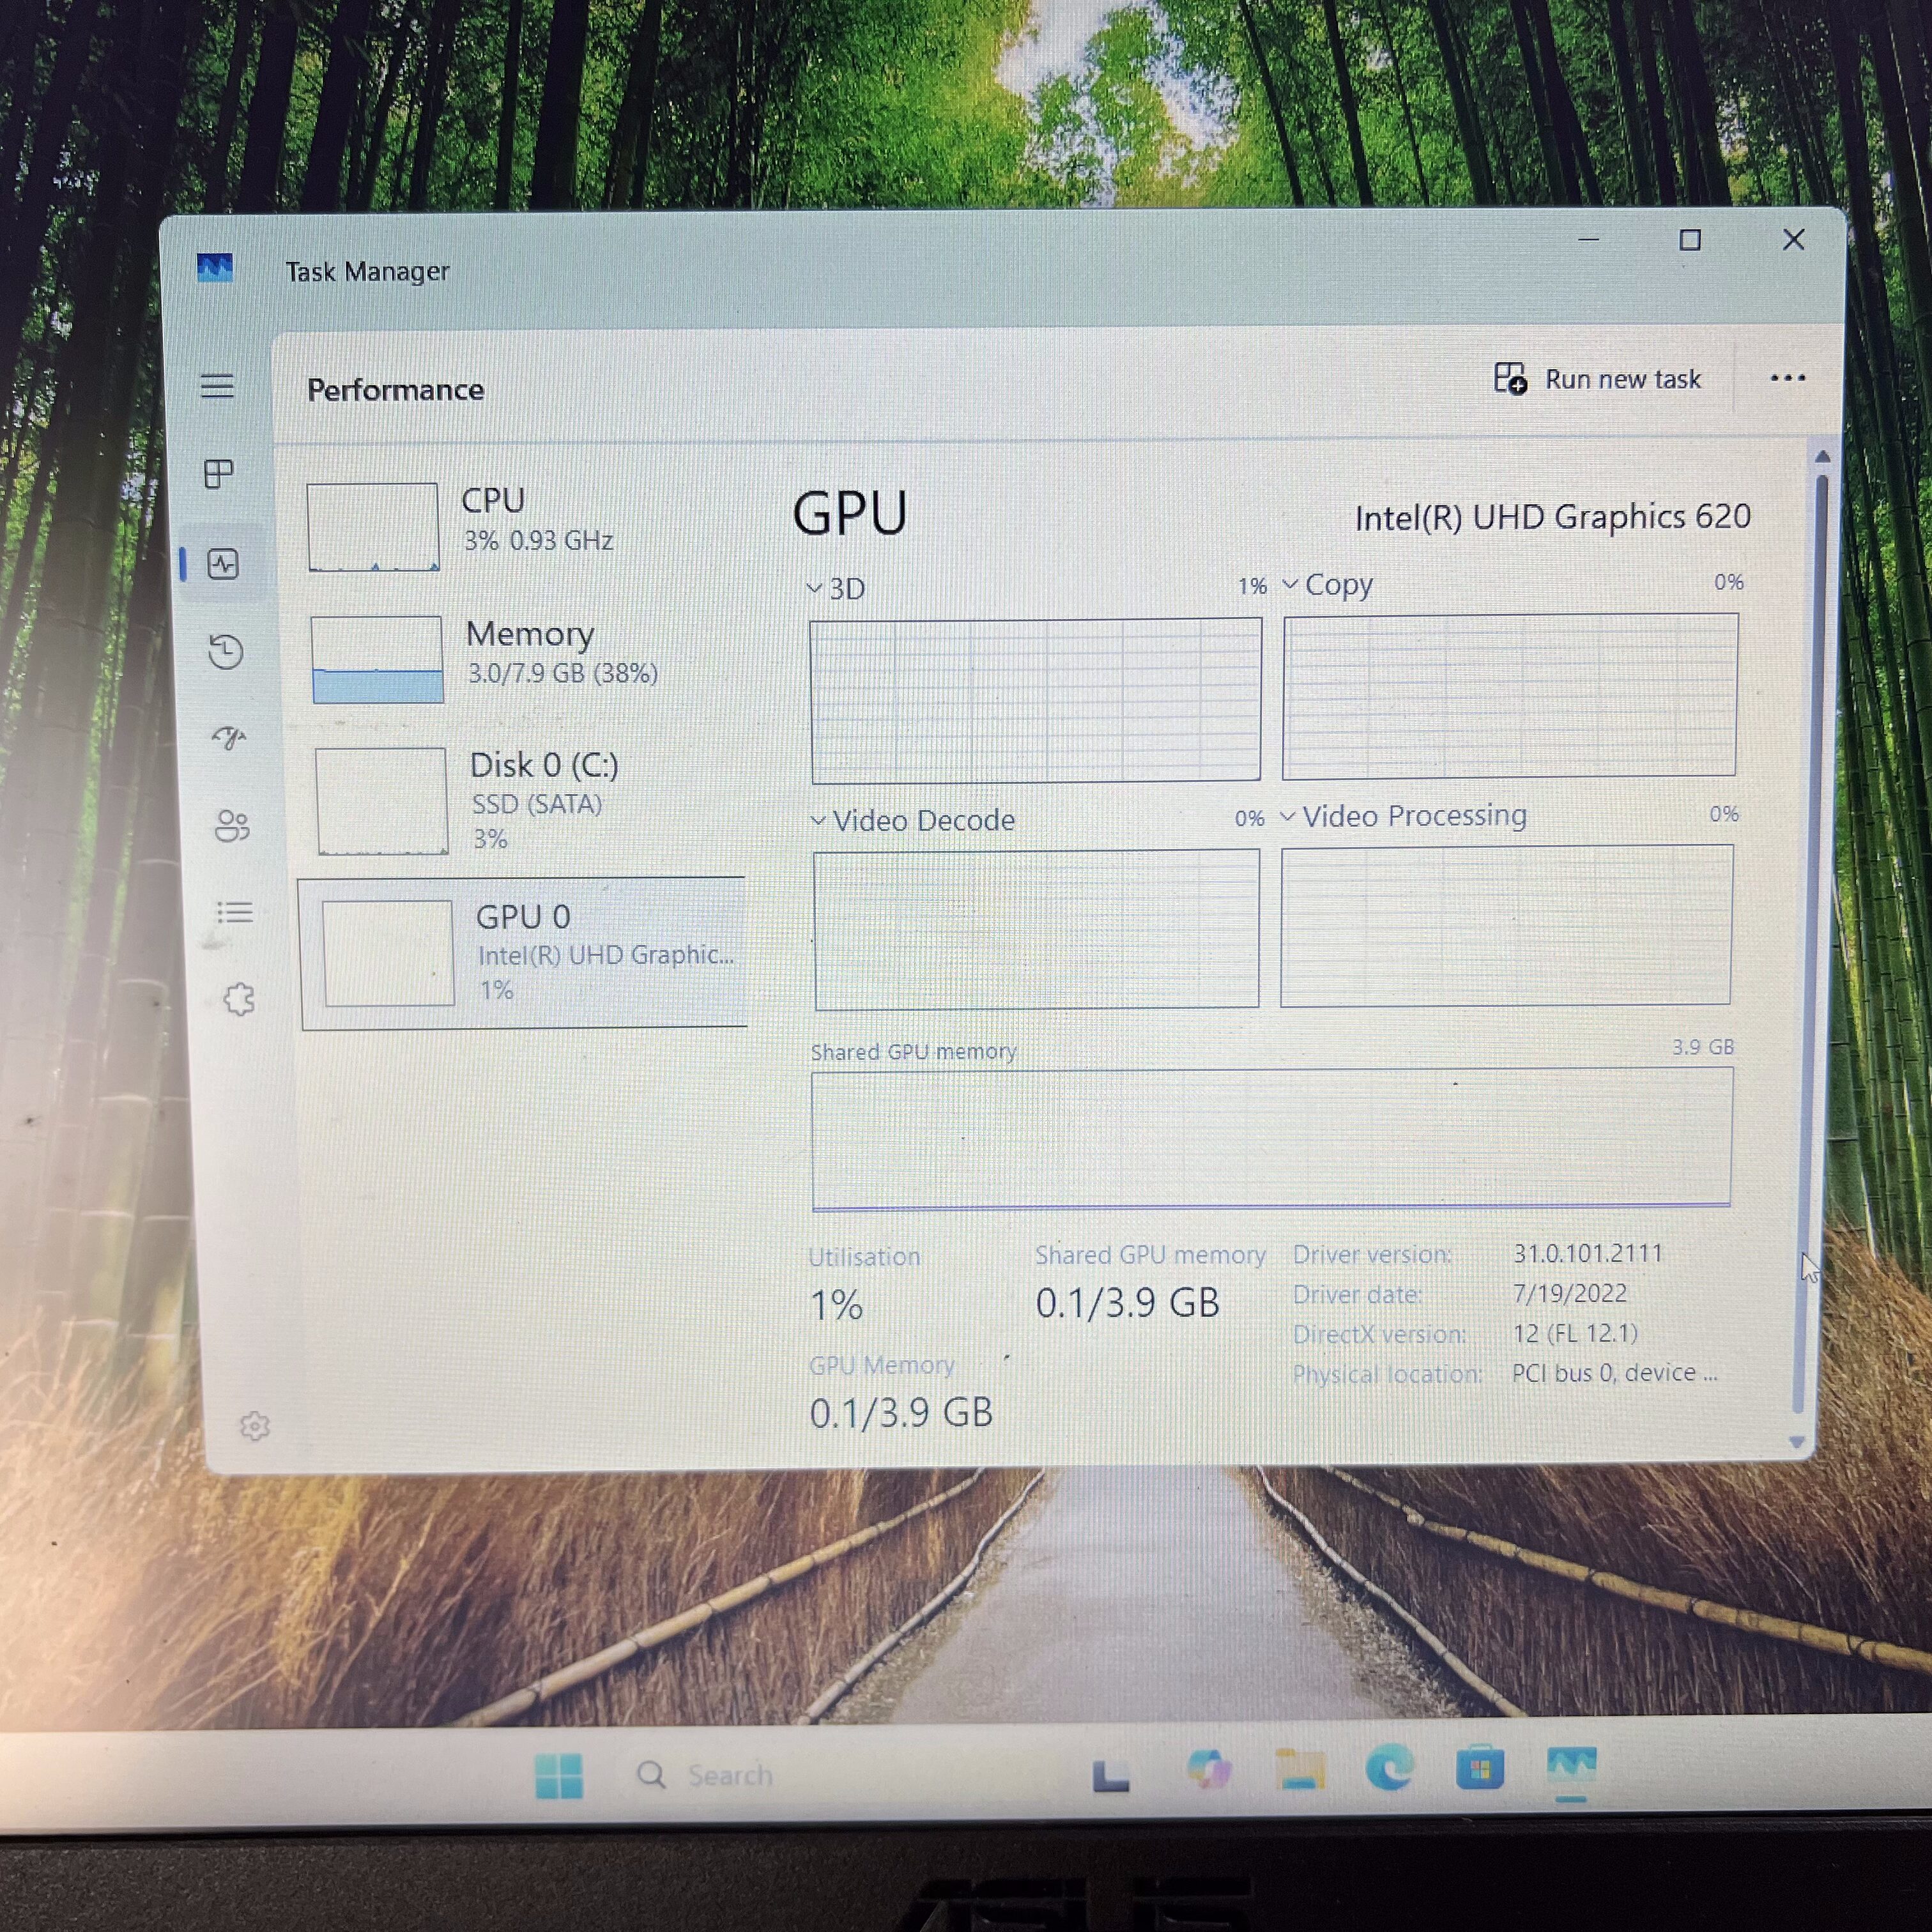This screenshot has height=1932, width=1932.
Task: Click the Shared GPU memory graph
Action: click(1272, 1139)
